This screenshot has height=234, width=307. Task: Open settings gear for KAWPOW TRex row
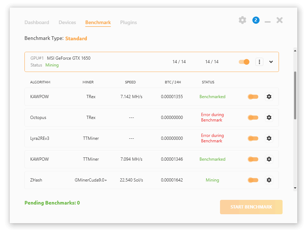[269, 97]
